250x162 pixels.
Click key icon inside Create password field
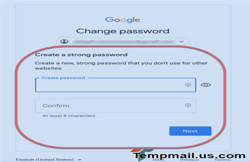[188, 85]
